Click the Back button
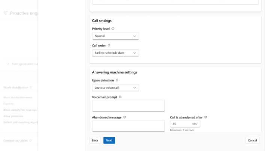The width and height of the screenshot is (265, 151). 95,141
